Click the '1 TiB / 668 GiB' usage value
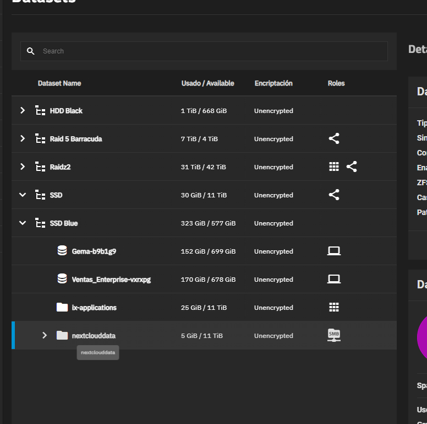Screen dimensions: 427x424 pos(204,111)
